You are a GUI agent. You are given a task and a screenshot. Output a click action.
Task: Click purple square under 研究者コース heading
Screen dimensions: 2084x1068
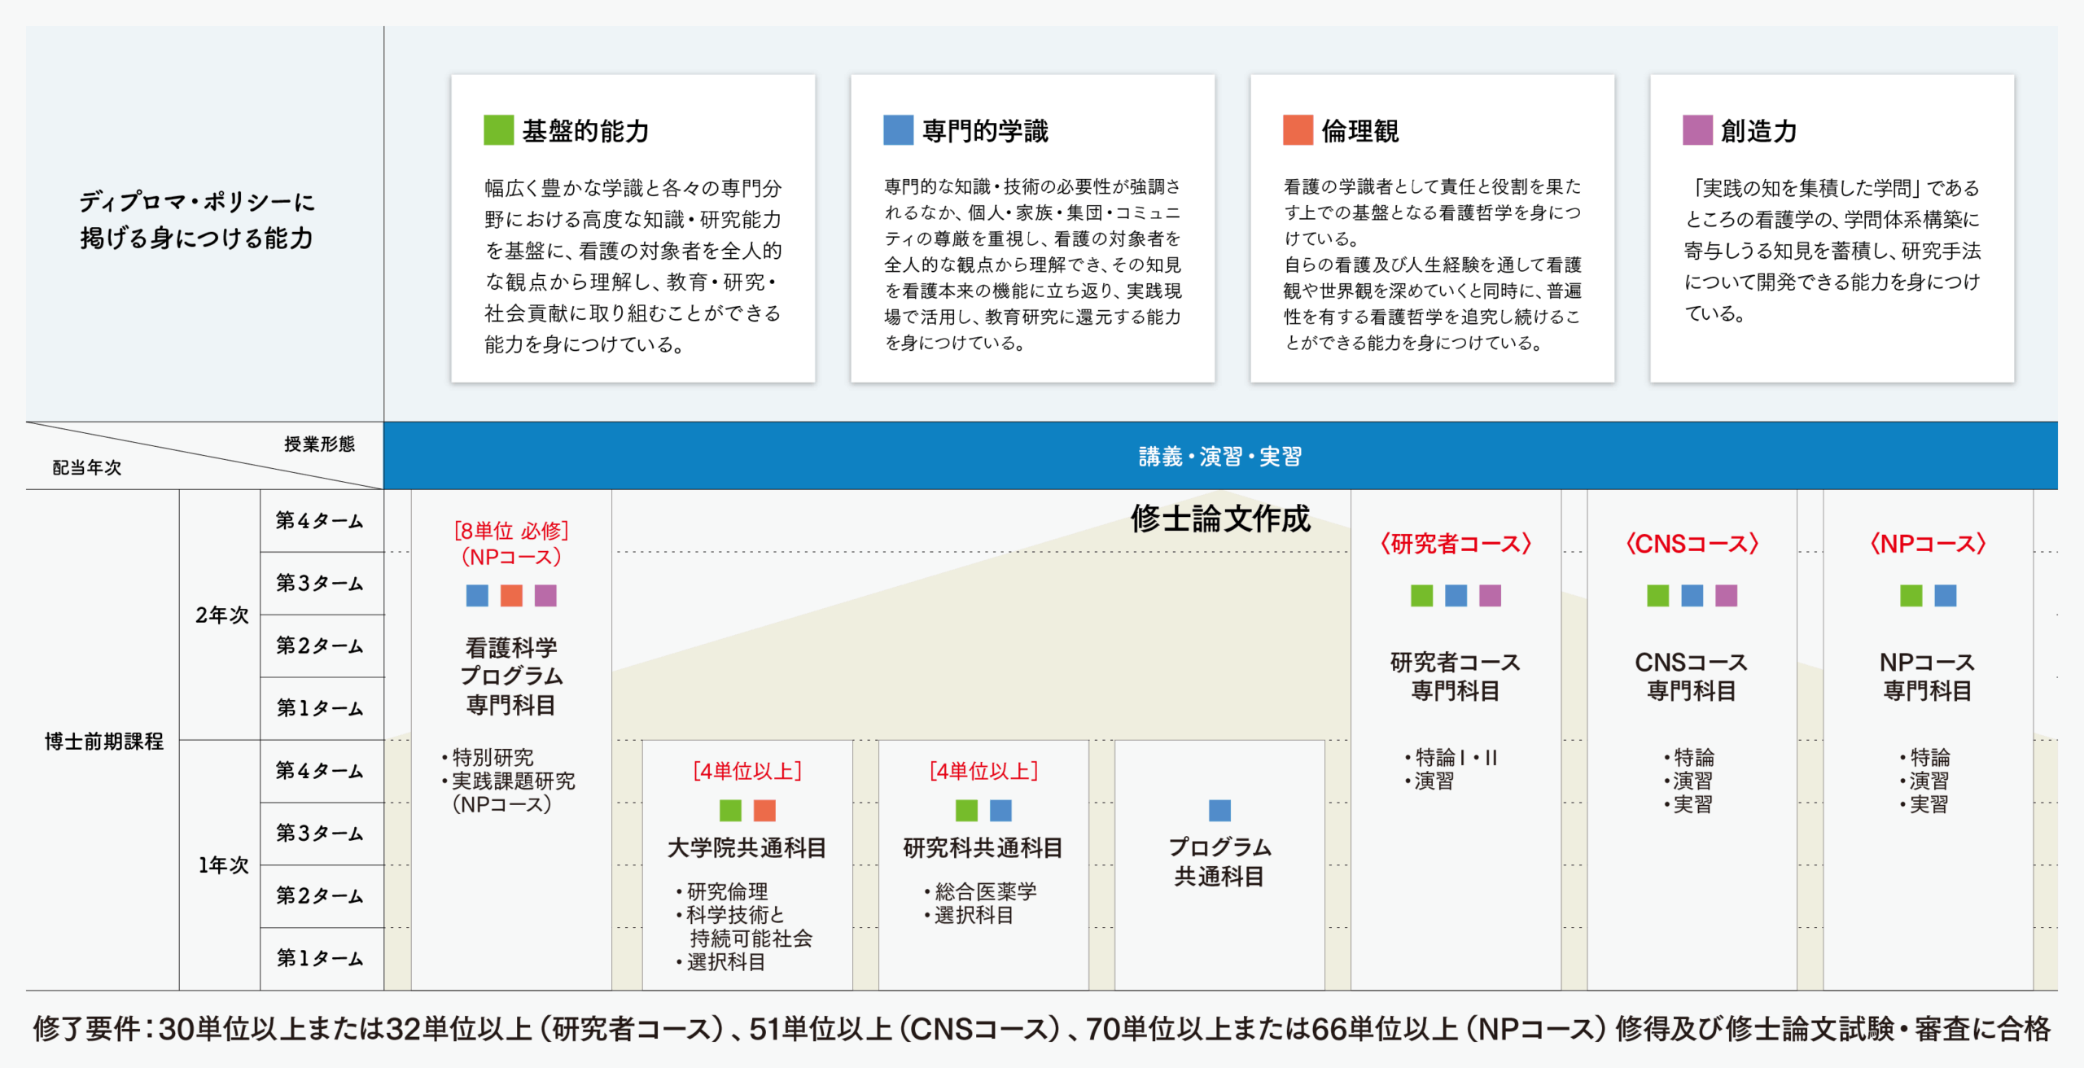[1490, 596]
